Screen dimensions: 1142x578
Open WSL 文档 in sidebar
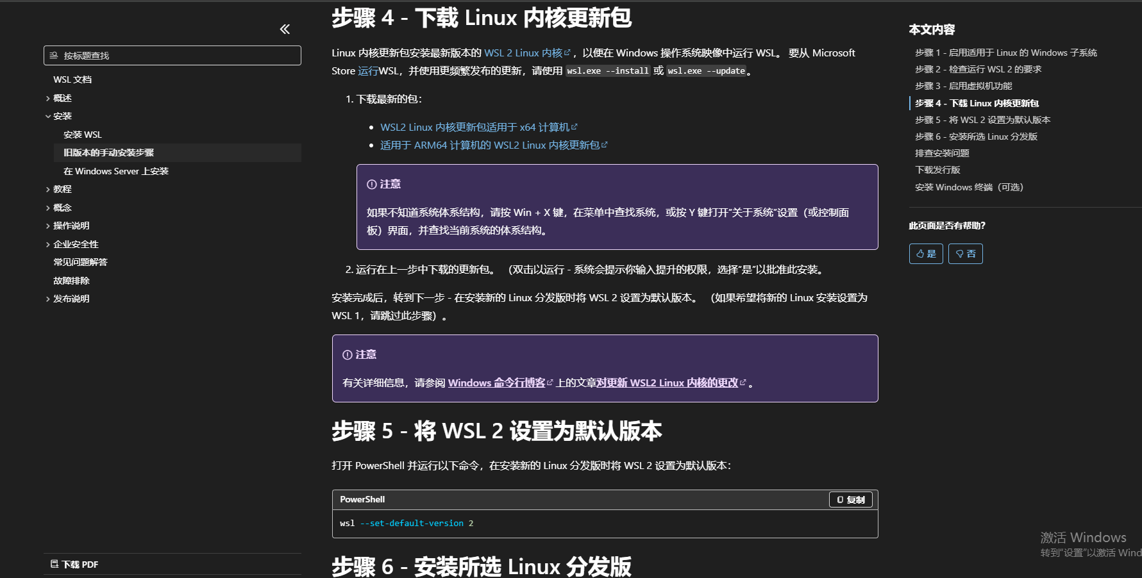(72, 79)
